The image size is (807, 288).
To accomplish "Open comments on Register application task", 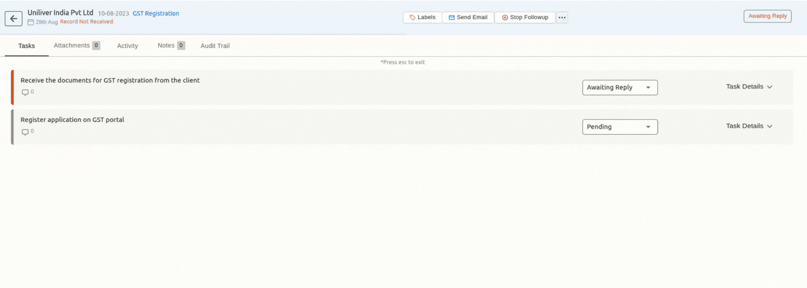I will (25, 132).
